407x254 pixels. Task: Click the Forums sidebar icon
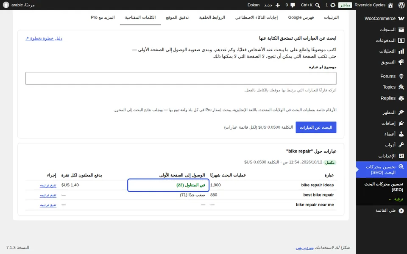point(401,76)
